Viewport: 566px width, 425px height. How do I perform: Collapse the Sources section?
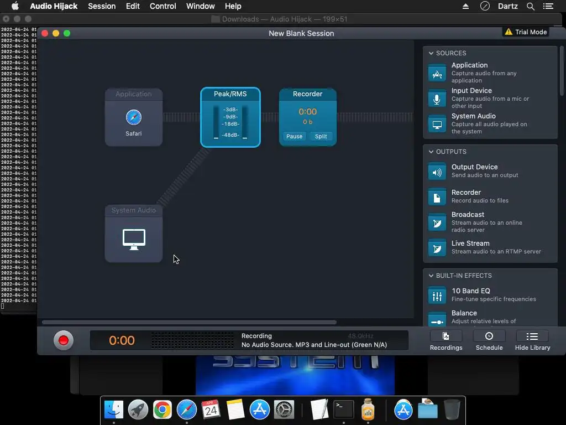pos(431,53)
